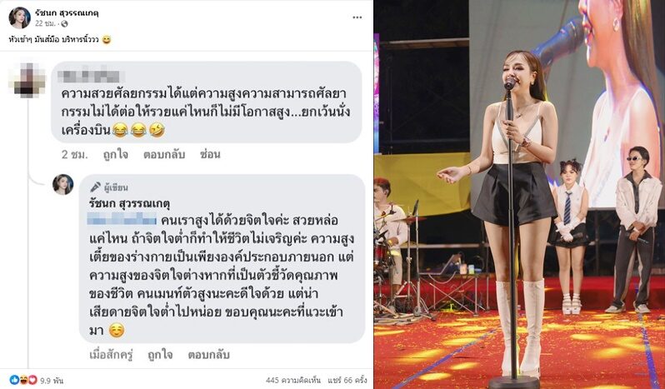Click the like reaction icon at the bottom
Viewport: 665px width, 389px height.
[x=14, y=380]
